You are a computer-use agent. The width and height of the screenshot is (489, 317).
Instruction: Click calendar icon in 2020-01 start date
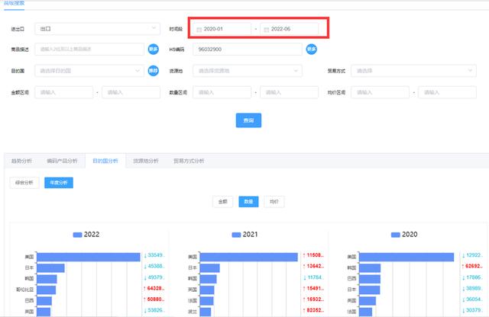[x=199, y=29]
